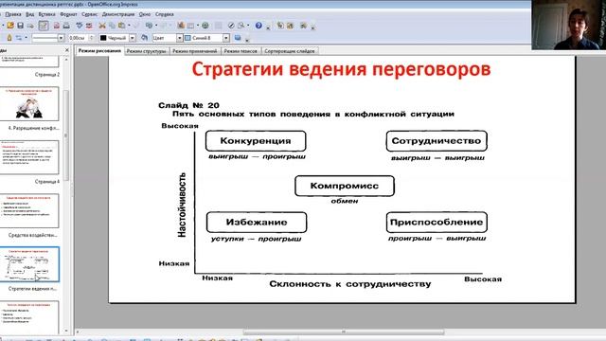The height and width of the screenshot is (341, 606).
Task: Click the Help question mark icon
Action: click(258, 26)
